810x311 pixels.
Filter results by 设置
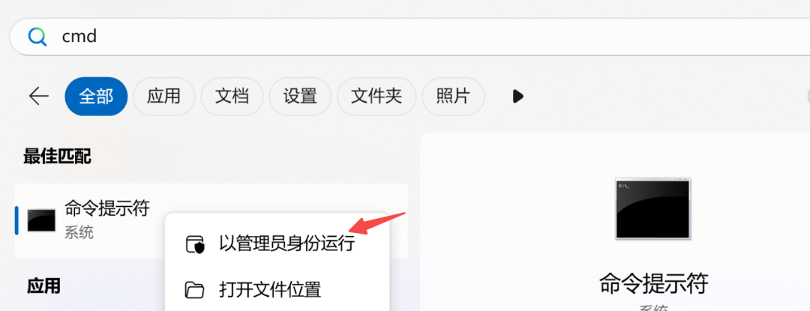click(x=300, y=97)
